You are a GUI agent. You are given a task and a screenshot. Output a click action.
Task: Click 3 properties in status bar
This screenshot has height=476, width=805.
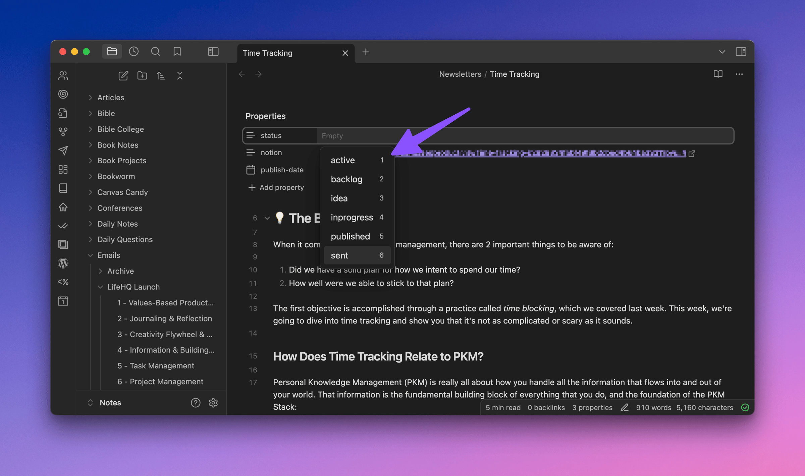592,408
